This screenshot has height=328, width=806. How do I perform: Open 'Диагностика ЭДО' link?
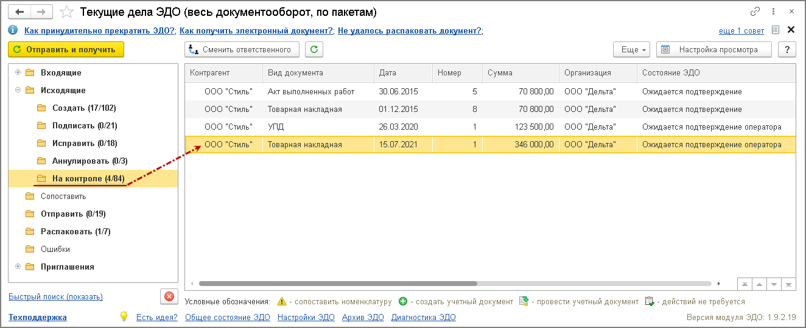pyautogui.click(x=424, y=317)
